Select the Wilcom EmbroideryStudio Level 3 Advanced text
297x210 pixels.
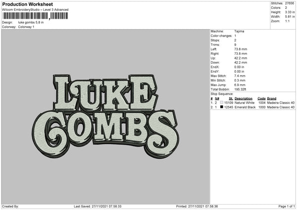[x=35, y=10]
